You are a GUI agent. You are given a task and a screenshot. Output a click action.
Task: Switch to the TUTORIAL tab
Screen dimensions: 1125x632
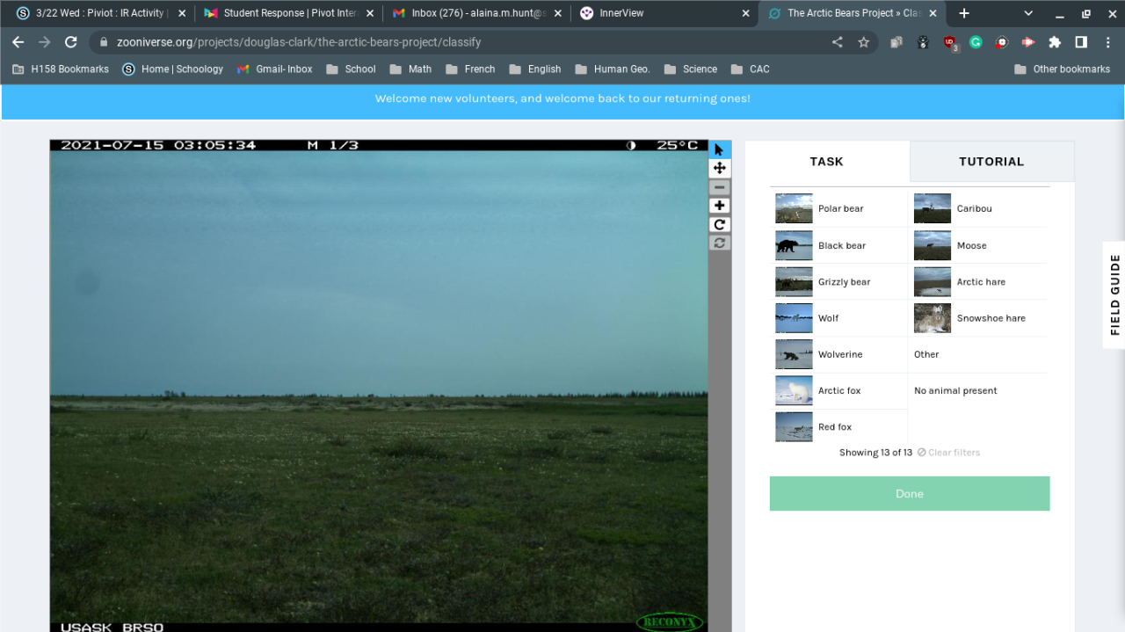pos(991,162)
